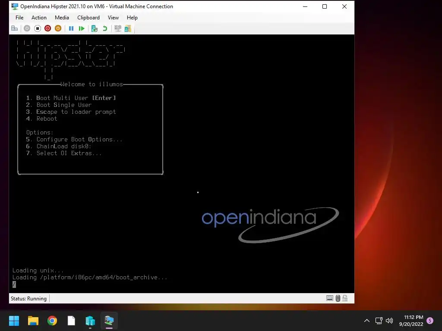Click 'Boot Single User' menu line
This screenshot has width=442, height=331.
[x=59, y=105]
